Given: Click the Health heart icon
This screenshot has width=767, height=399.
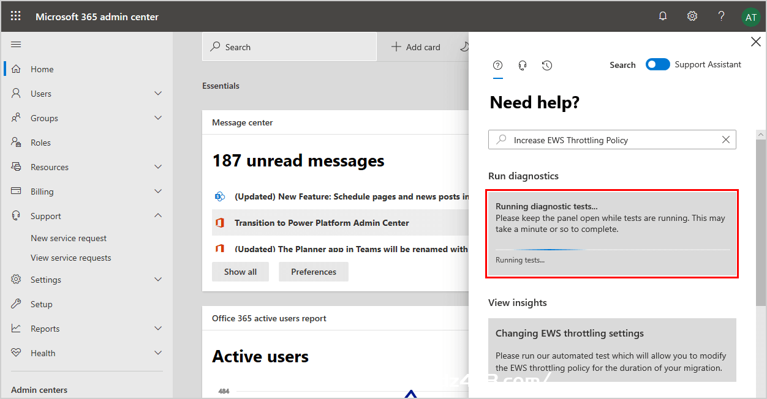Looking at the screenshot, I should click(x=17, y=353).
